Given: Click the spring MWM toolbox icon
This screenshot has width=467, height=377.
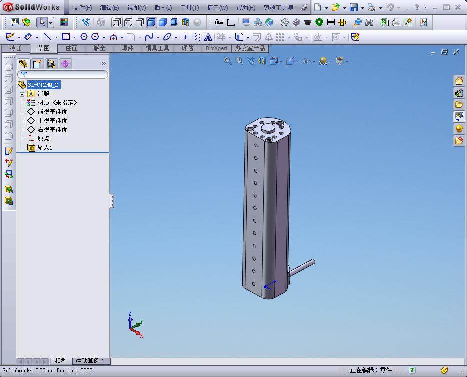Looking at the screenshot, I should (x=331, y=22).
